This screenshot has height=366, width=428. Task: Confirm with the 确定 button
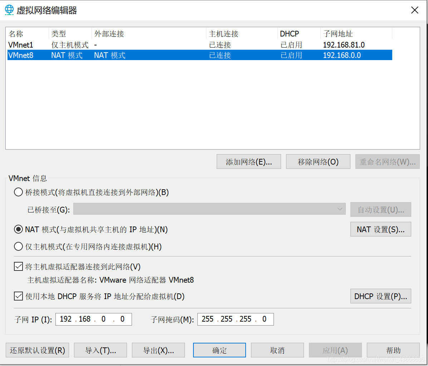click(x=220, y=350)
